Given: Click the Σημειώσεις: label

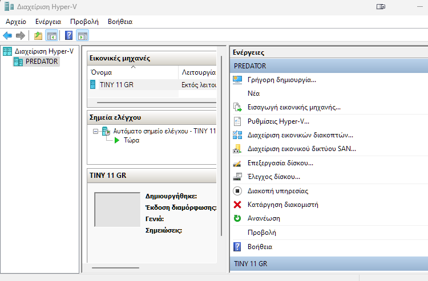Looking at the screenshot, I should click(164, 231).
